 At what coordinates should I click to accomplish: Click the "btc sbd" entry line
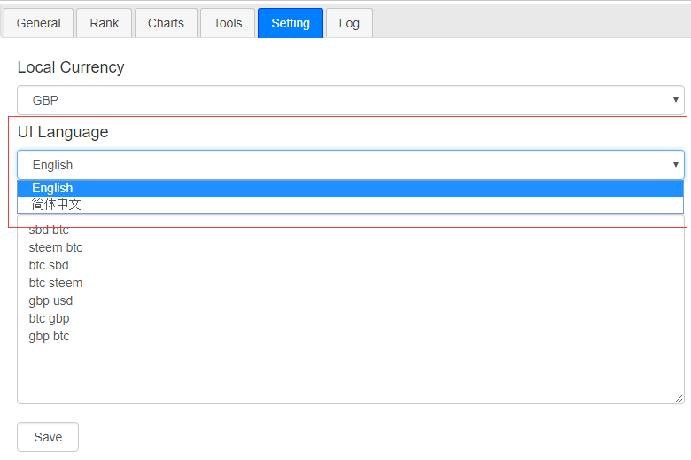click(x=49, y=265)
